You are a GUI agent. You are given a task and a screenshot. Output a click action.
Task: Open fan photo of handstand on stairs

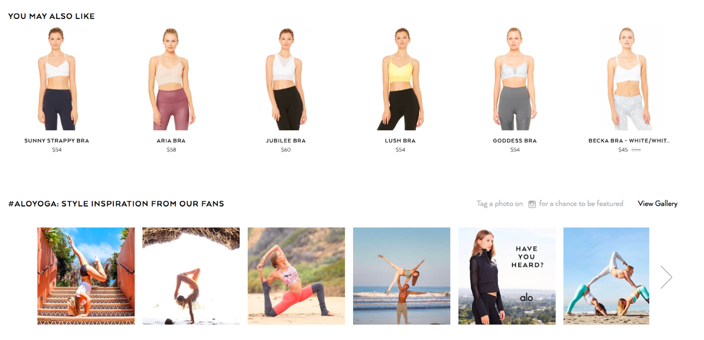pyautogui.click(x=86, y=276)
